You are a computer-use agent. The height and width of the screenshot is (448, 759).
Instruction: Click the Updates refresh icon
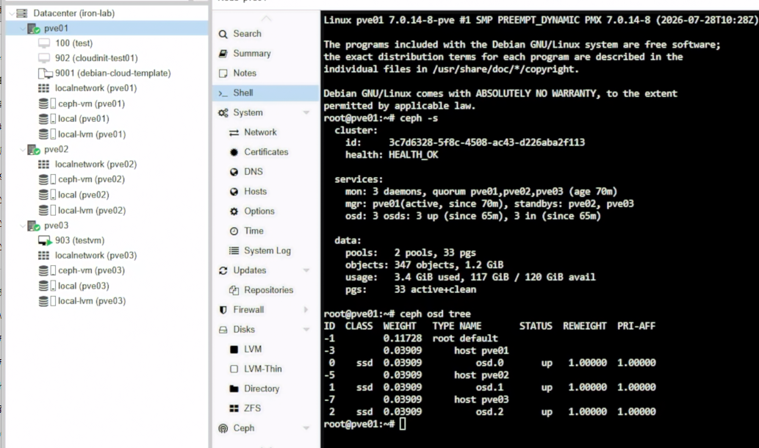tap(223, 270)
